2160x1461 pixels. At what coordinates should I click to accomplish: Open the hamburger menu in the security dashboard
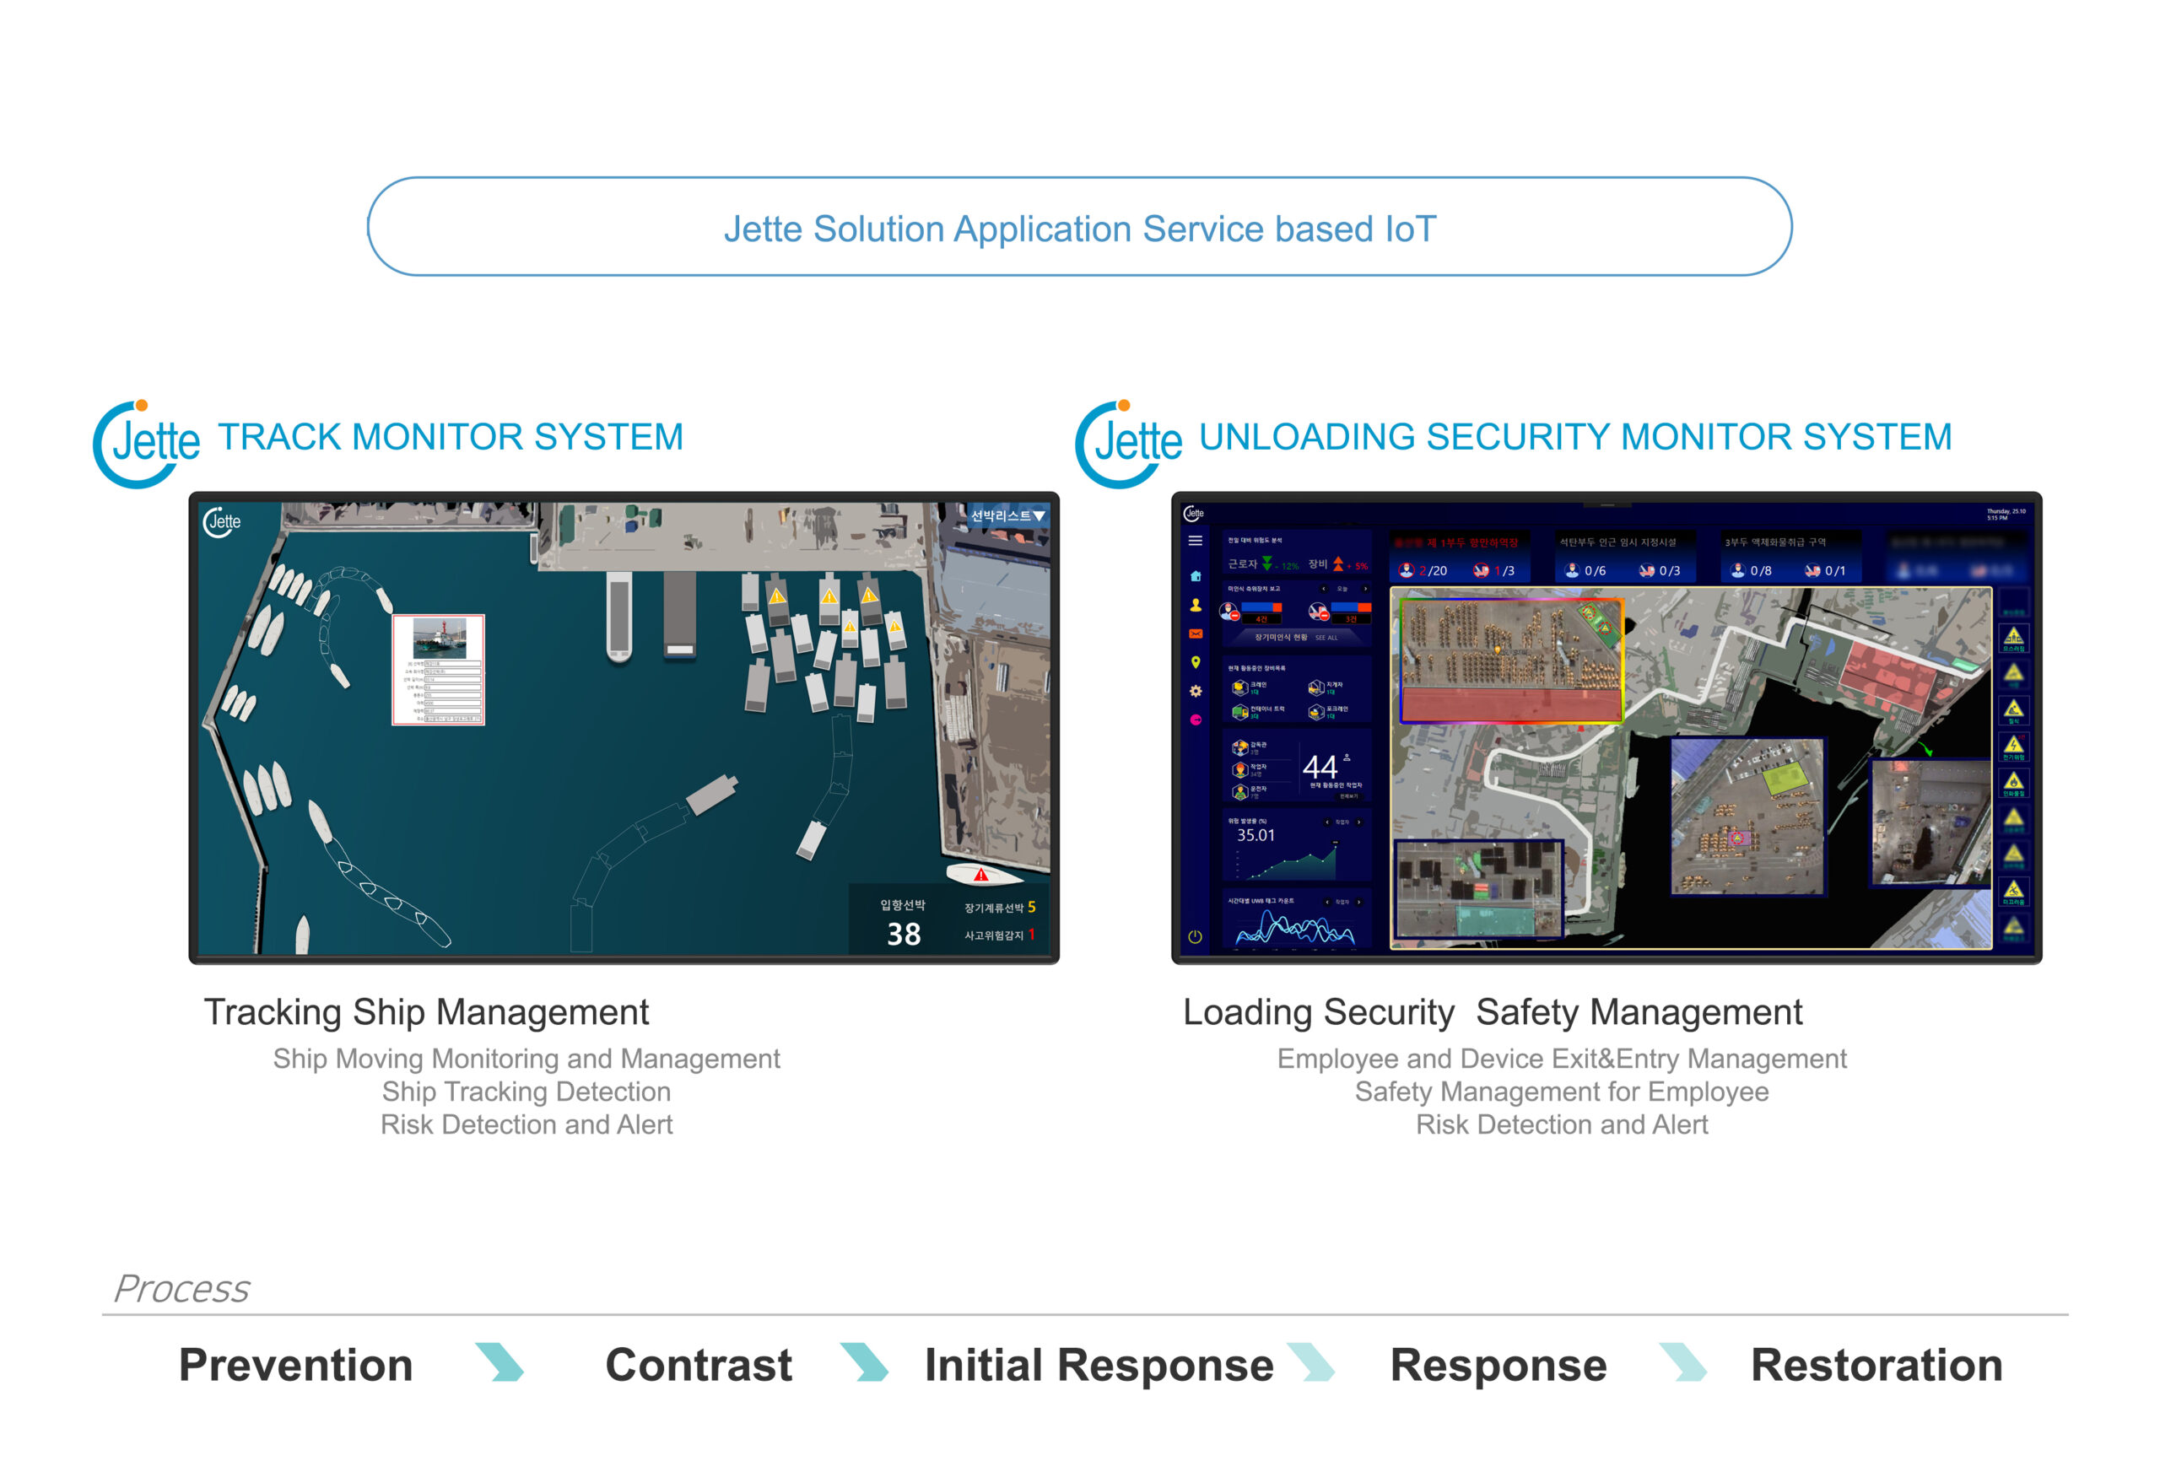[x=1196, y=541]
